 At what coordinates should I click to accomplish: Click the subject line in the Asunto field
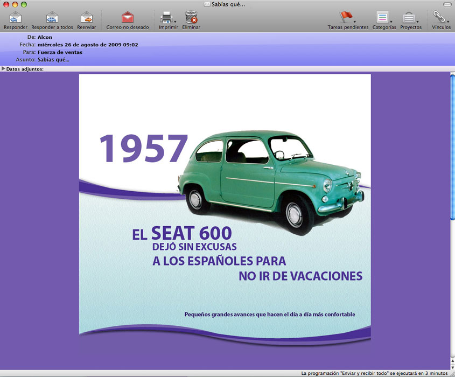click(53, 60)
